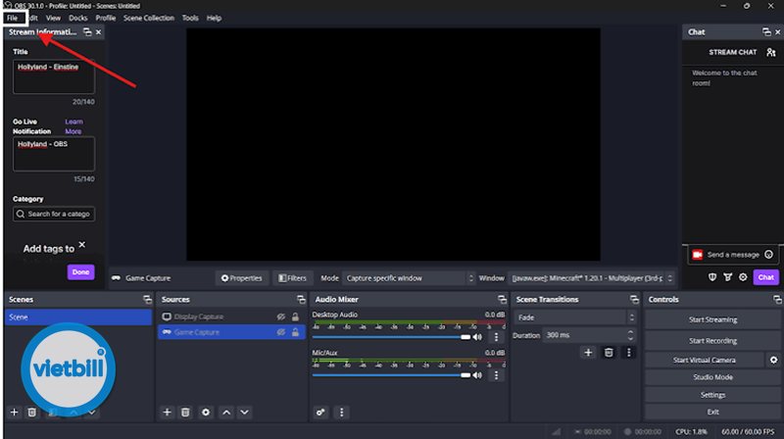Open the File menu
The height and width of the screenshot is (439, 784).
pyautogui.click(x=13, y=18)
